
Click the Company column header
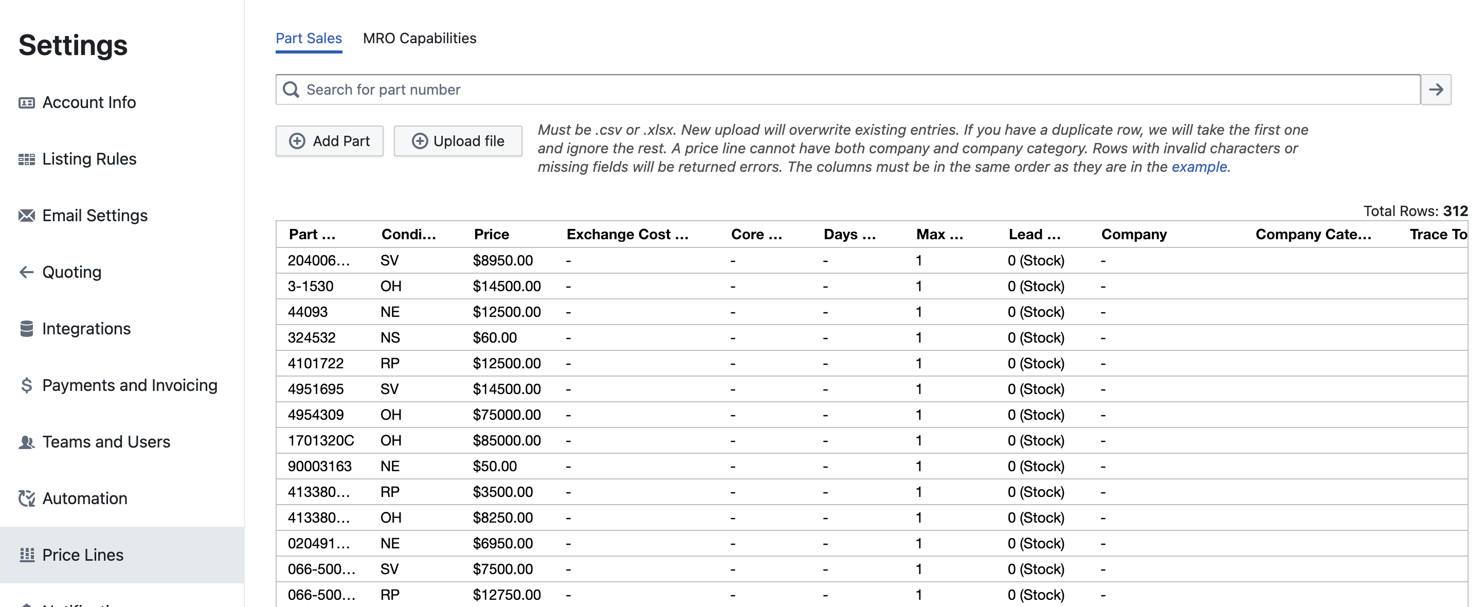(1134, 235)
